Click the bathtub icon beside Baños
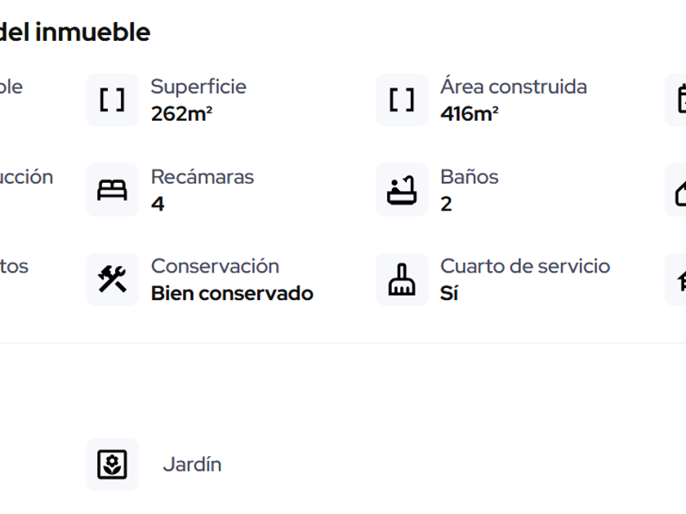 [x=402, y=190]
